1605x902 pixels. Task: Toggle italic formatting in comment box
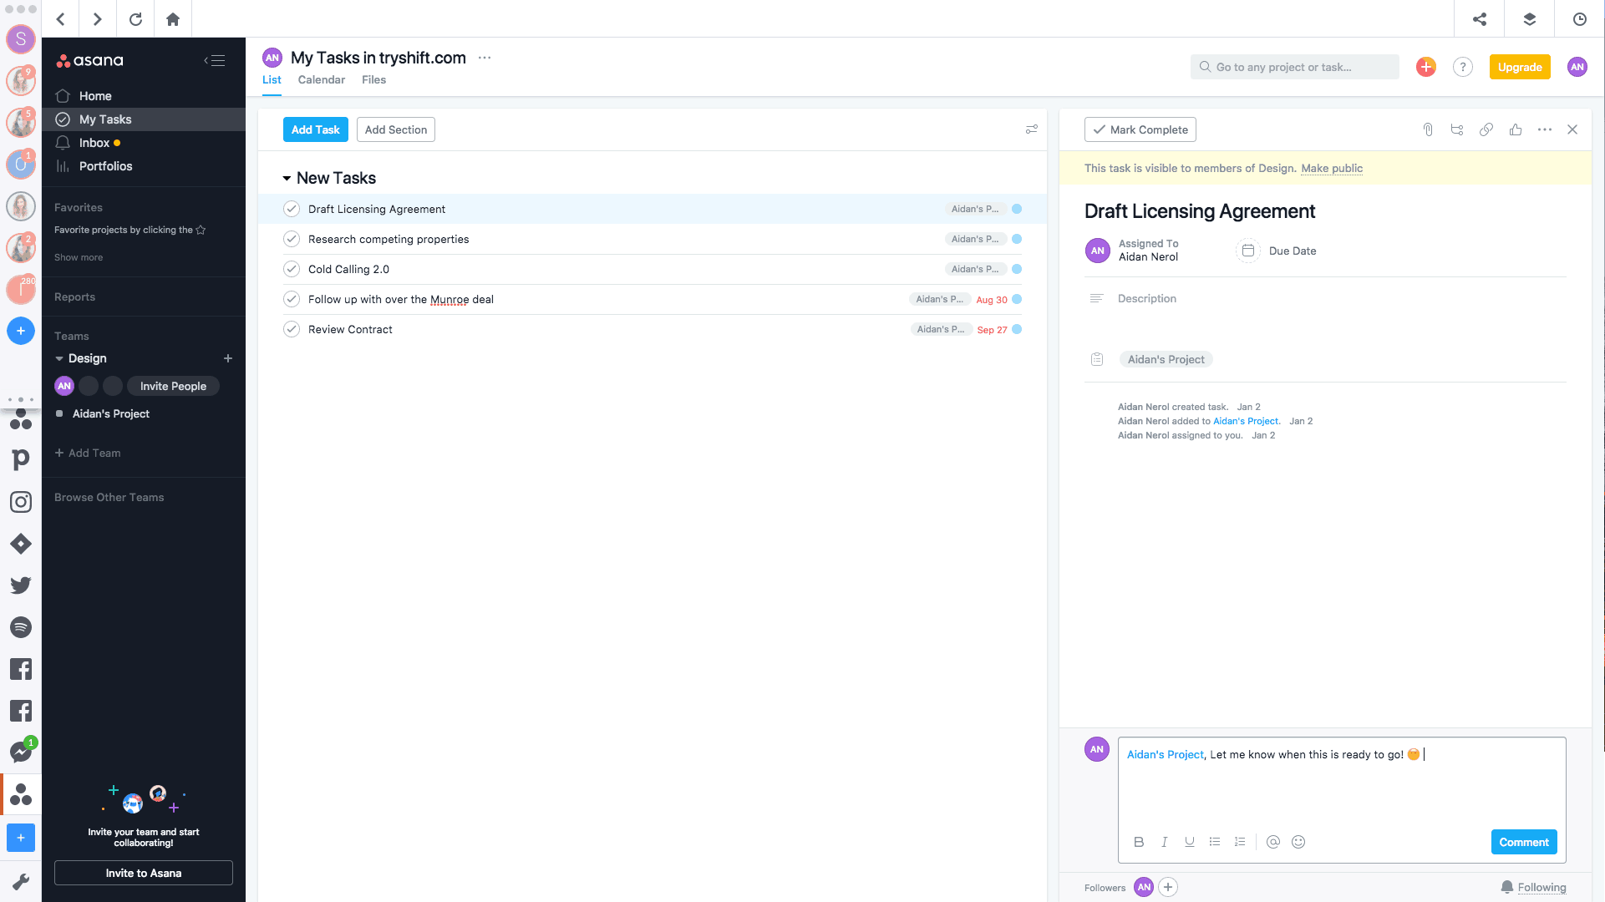(1164, 841)
